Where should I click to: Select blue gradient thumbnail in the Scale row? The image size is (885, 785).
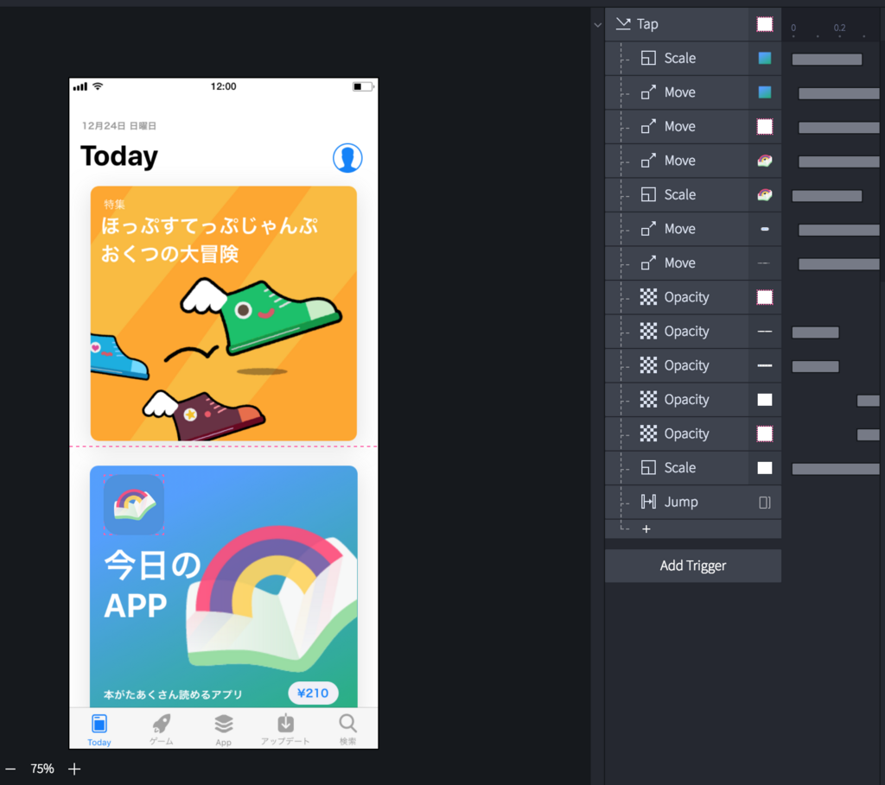point(765,58)
